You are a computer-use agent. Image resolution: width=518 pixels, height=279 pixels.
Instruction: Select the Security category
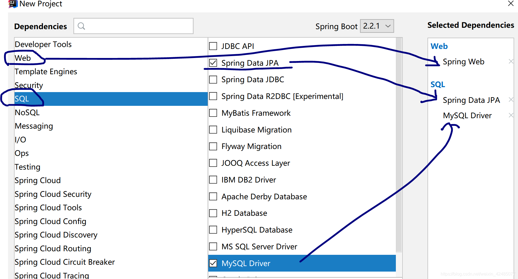tap(111, 85)
